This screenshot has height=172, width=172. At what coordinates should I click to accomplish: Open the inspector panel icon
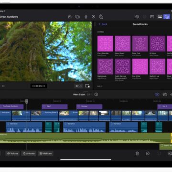[152, 17]
